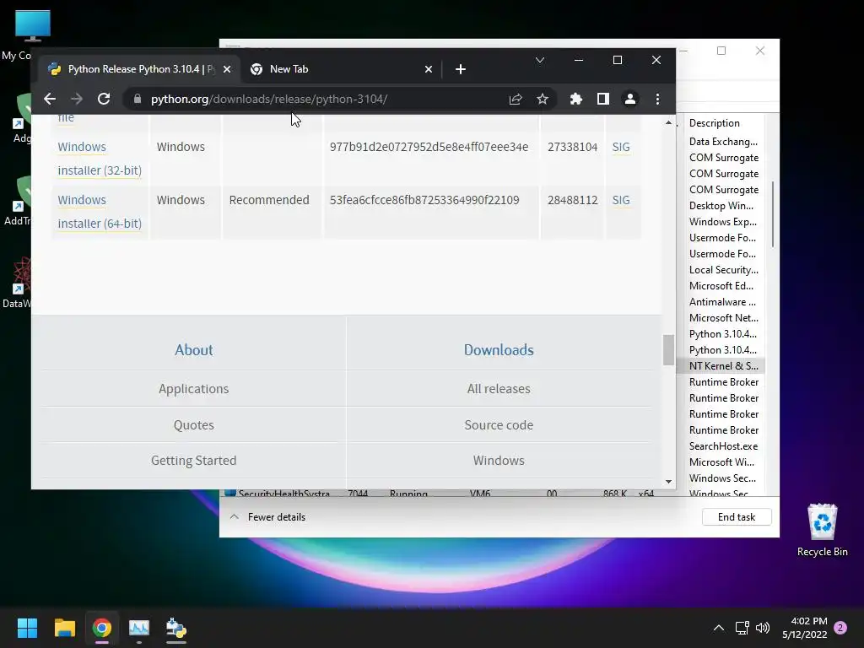Open the notification count badge

tap(840, 628)
